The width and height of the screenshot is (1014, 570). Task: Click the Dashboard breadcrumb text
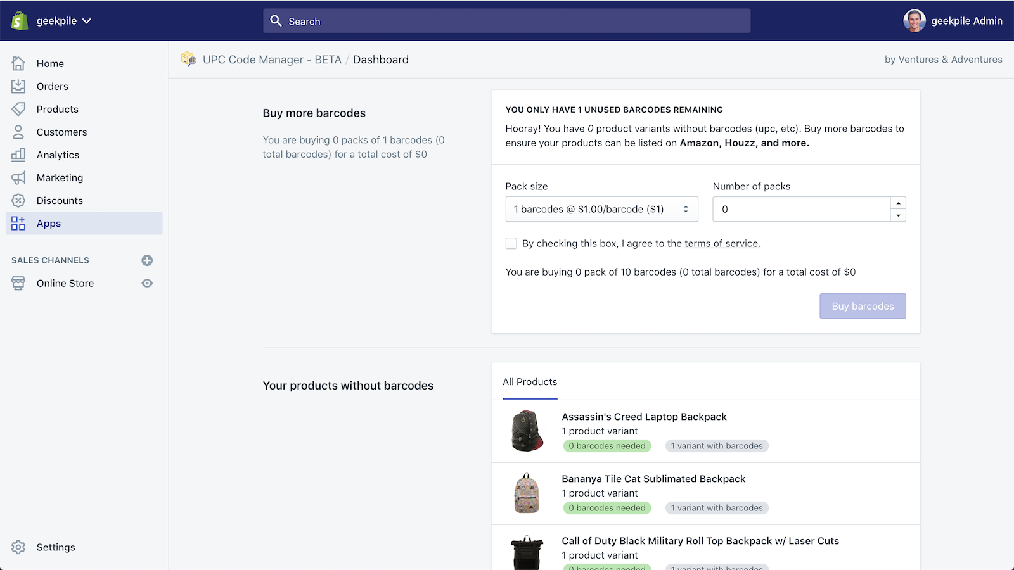(x=381, y=60)
